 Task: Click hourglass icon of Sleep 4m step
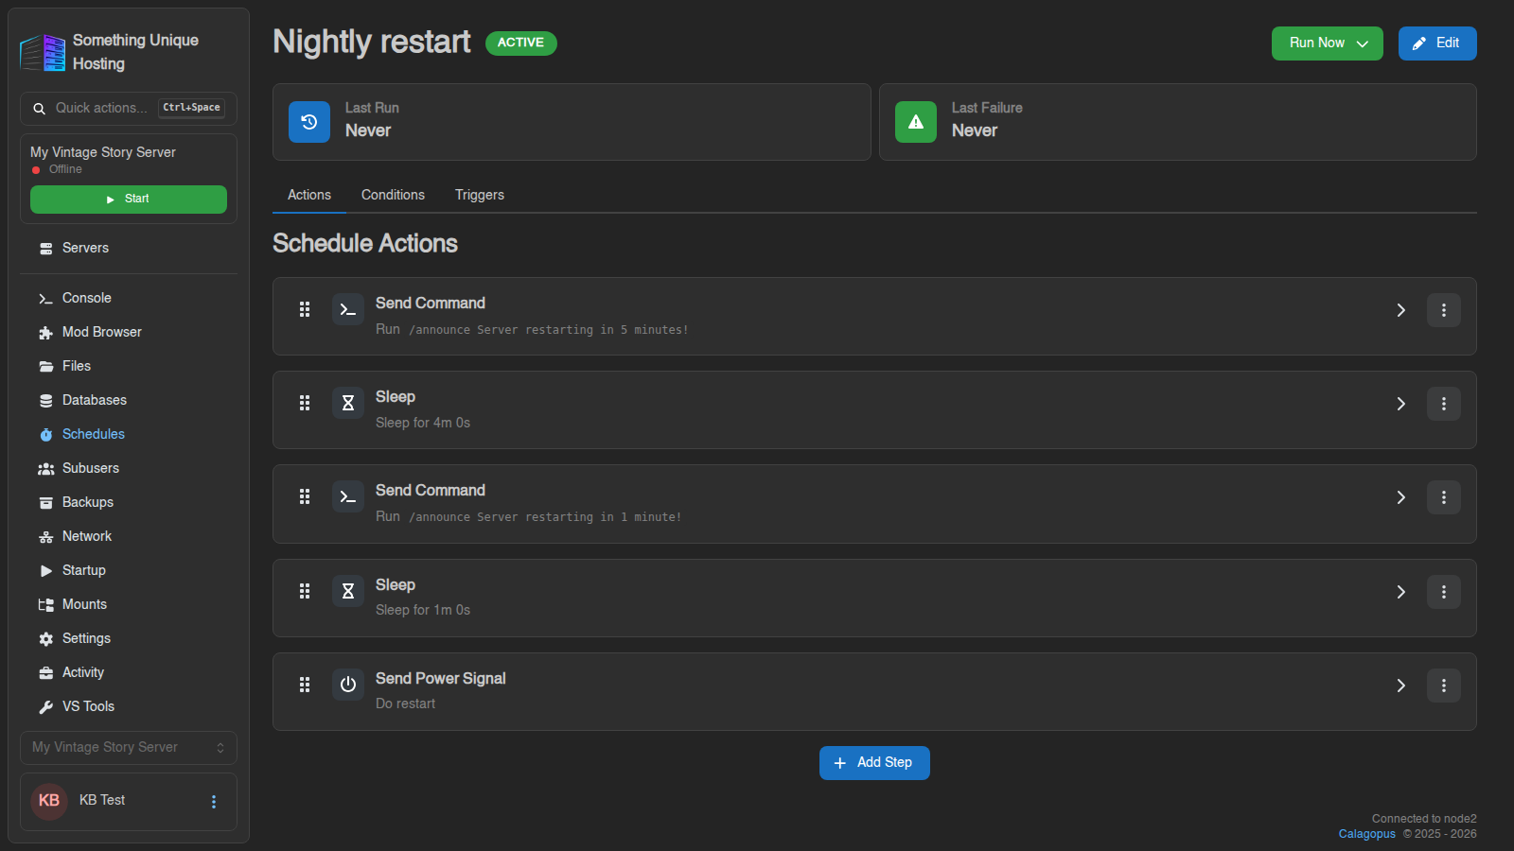pos(348,404)
